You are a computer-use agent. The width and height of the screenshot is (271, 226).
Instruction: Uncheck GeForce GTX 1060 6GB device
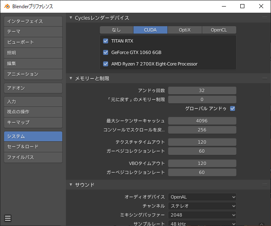coord(106,52)
